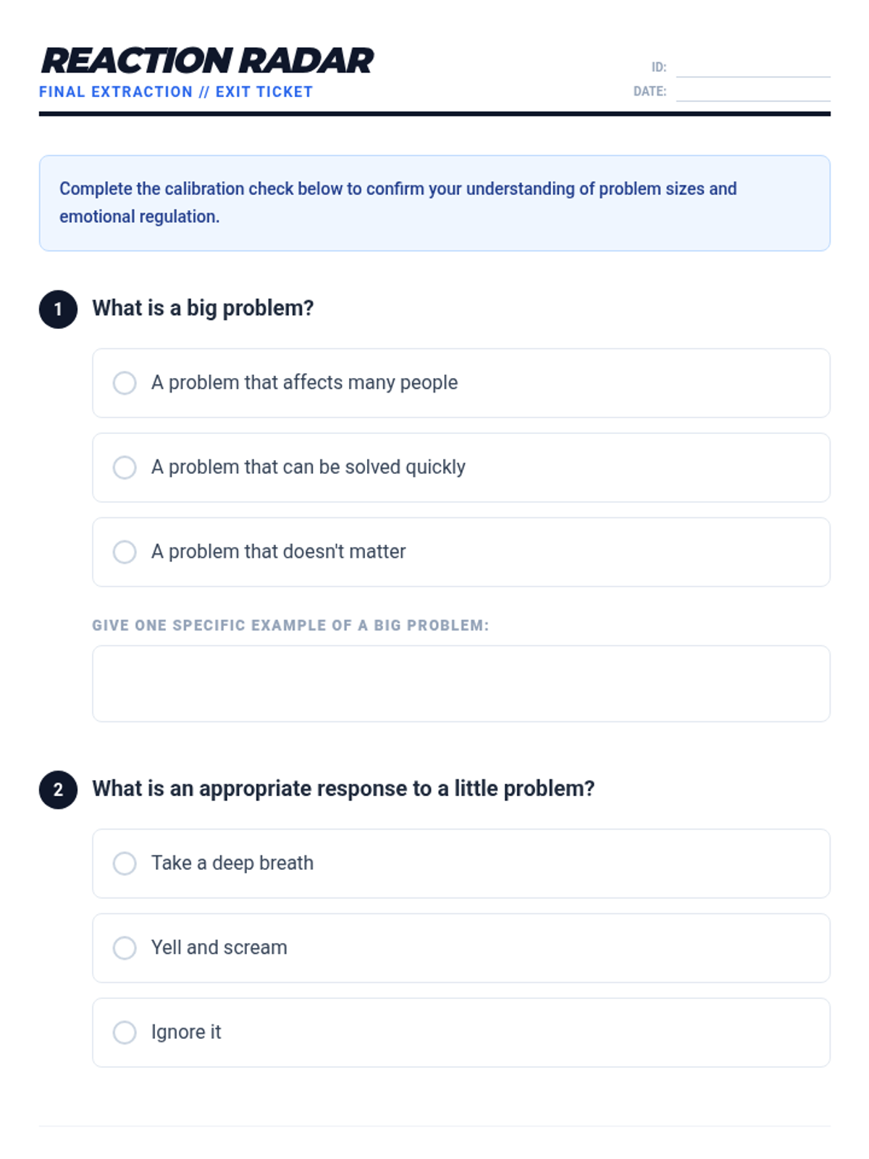Choose the 'Yell and scream' option
Screen dimensions: 869x1159
(x=125, y=948)
